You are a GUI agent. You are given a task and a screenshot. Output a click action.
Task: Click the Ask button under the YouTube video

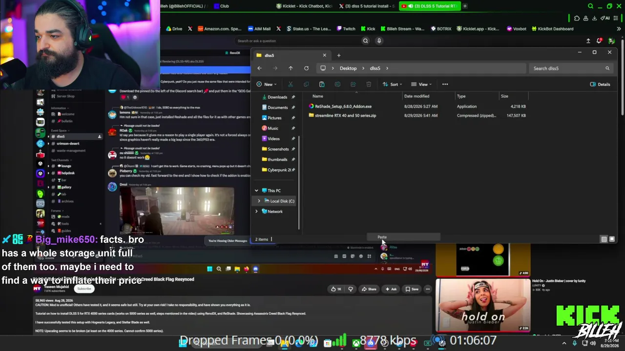pyautogui.click(x=391, y=289)
